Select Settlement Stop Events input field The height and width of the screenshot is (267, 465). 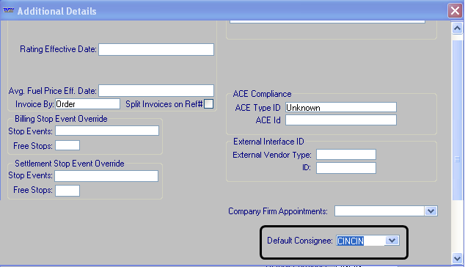(106, 176)
